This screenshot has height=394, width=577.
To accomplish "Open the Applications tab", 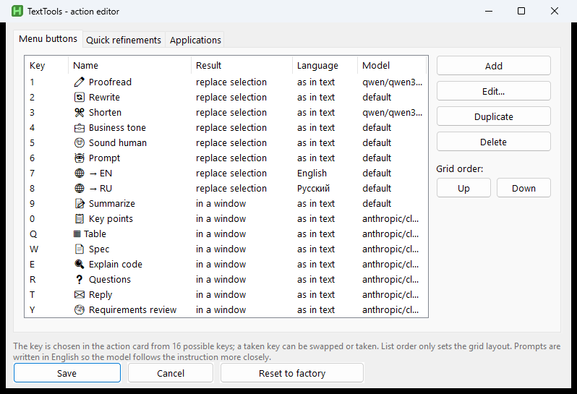I will [x=195, y=40].
